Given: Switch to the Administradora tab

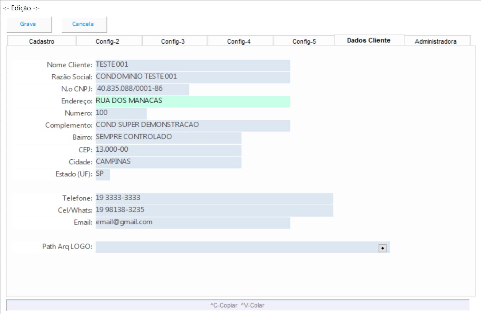Looking at the screenshot, I should 435,41.
